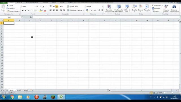Align cell content to vertical middle
This screenshot has height=102, width=181.
(x=53, y=7)
